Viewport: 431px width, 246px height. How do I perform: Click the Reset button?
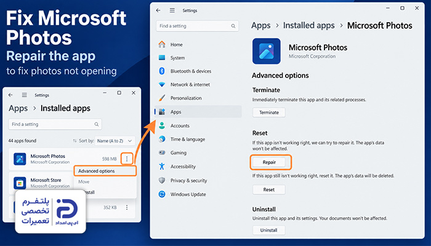click(269, 189)
